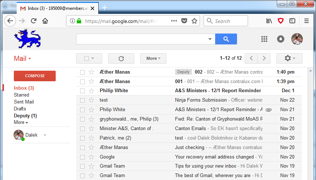This screenshot has height=180, width=316.
Task: Open the Google apps grid
Action: tap(264, 39)
